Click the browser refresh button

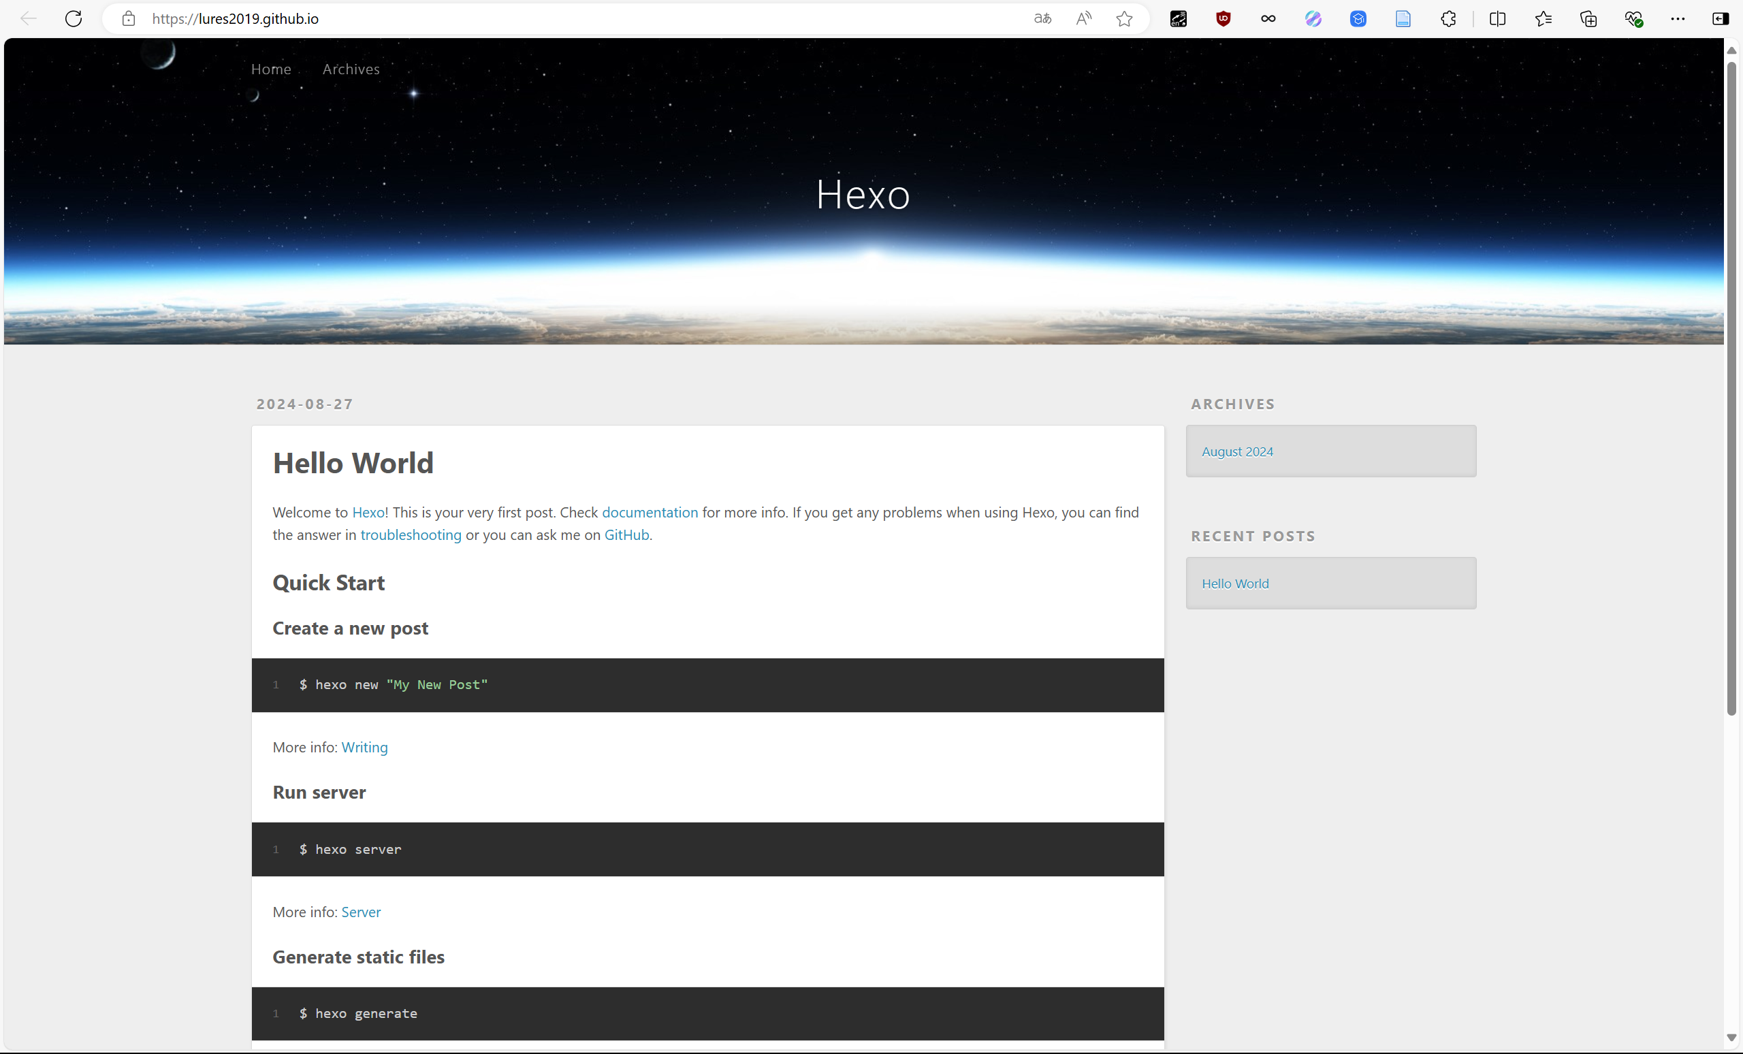tap(74, 19)
